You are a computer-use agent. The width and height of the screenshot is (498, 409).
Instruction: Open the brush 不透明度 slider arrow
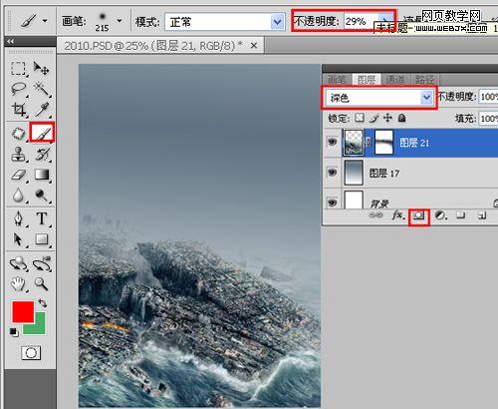(x=385, y=21)
